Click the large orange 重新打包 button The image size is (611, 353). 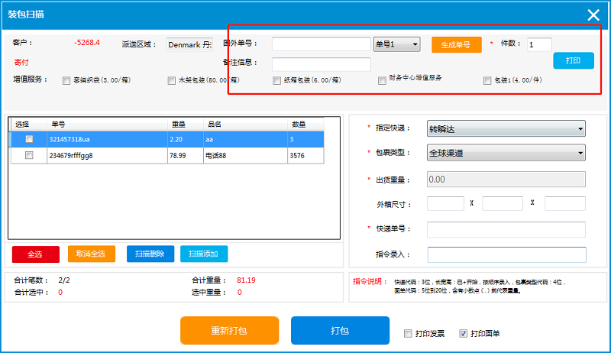pos(229,331)
